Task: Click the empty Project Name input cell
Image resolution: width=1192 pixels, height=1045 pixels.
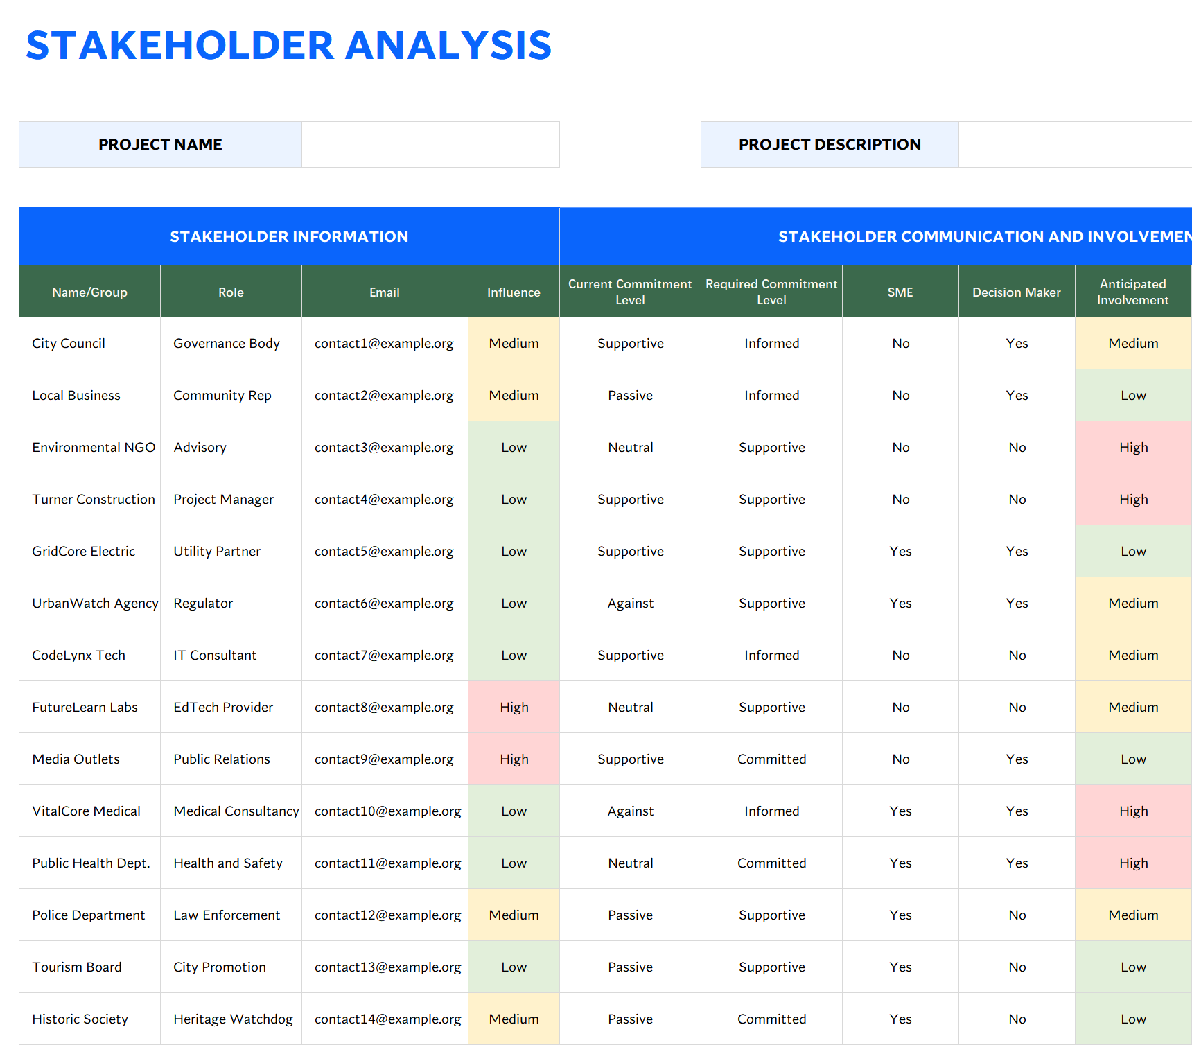Action: click(x=430, y=144)
